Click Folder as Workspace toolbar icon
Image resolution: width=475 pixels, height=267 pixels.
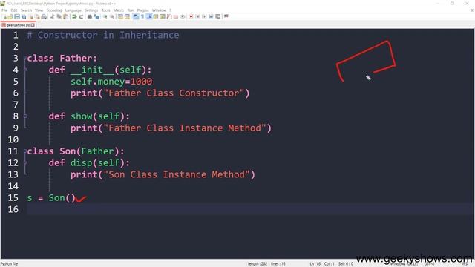176,16
